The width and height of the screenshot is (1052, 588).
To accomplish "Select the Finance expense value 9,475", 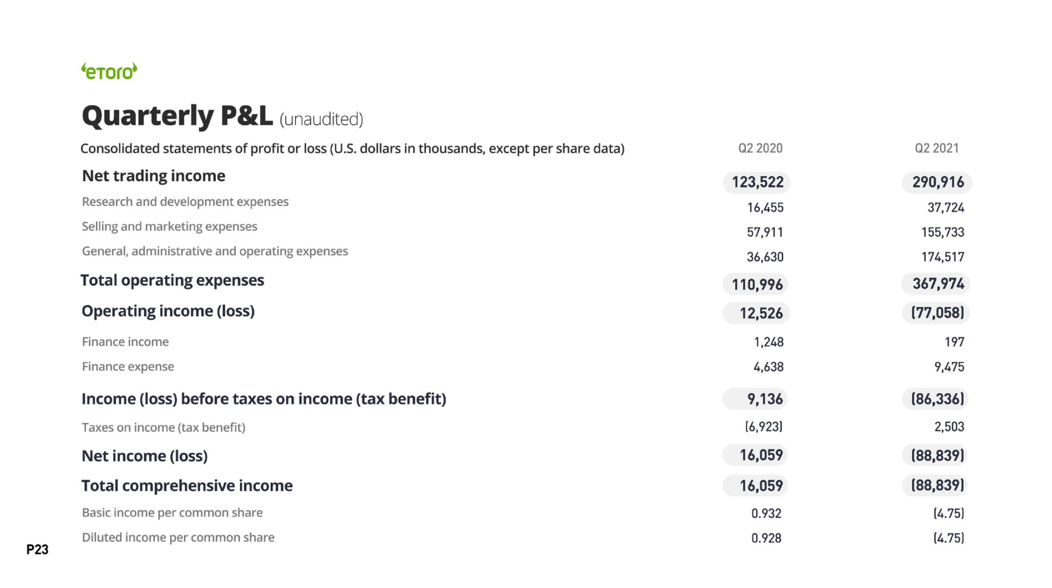I will click(x=949, y=367).
